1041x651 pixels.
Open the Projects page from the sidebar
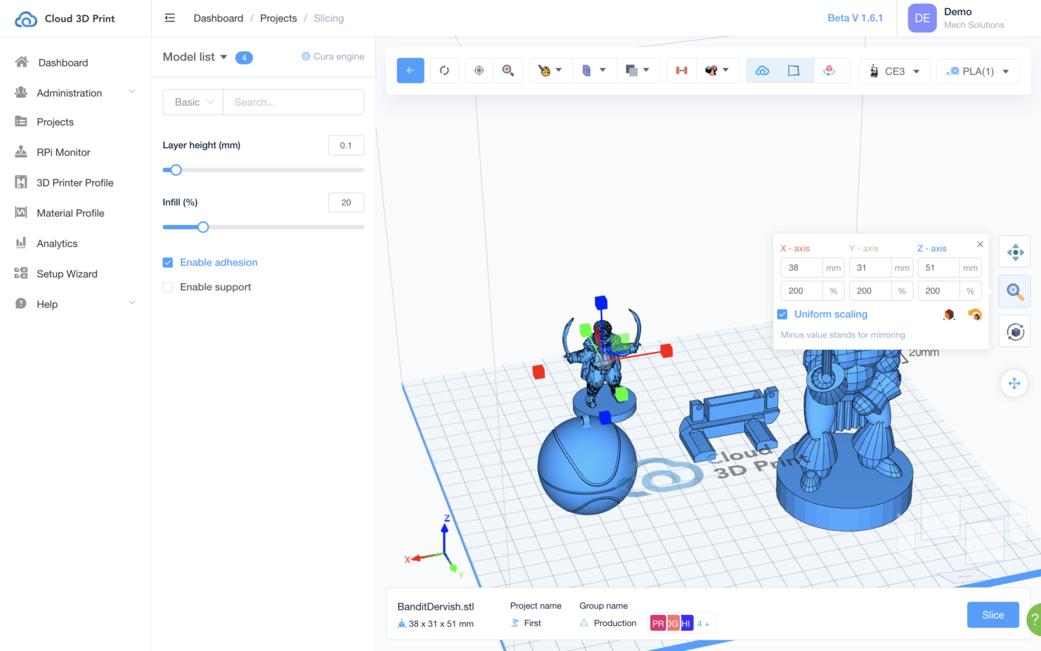coord(55,121)
